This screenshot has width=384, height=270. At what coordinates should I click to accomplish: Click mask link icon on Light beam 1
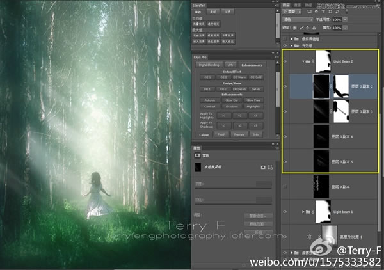click(x=313, y=212)
